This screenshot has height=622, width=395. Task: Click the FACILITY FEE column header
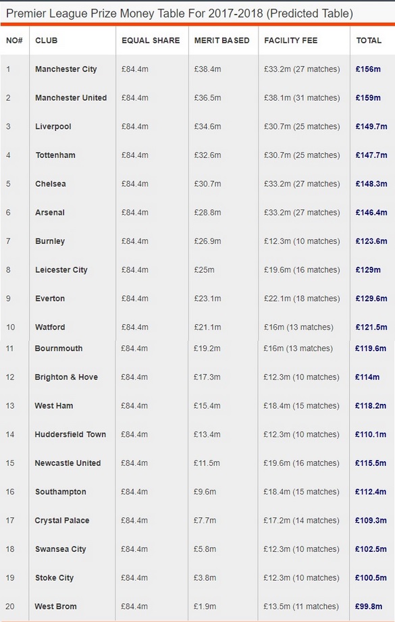point(291,41)
